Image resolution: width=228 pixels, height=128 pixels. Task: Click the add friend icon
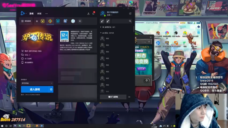pos(102,21)
